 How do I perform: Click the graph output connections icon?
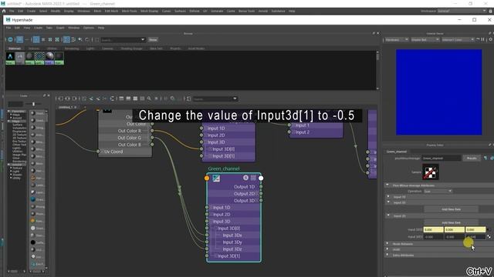[74, 98]
